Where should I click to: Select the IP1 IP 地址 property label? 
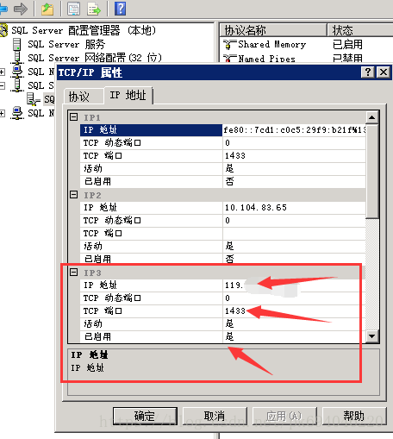tap(151, 130)
